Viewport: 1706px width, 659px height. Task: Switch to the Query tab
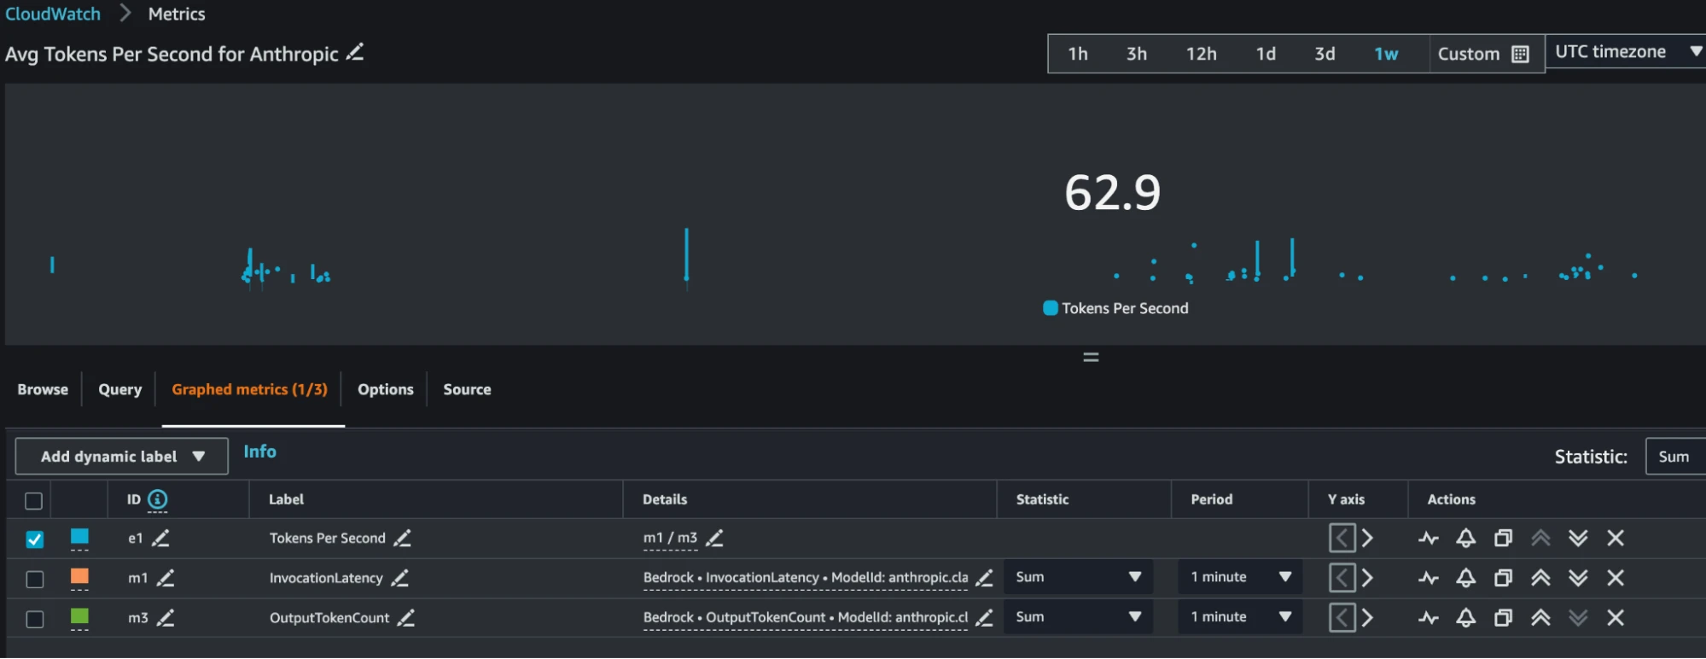click(120, 389)
